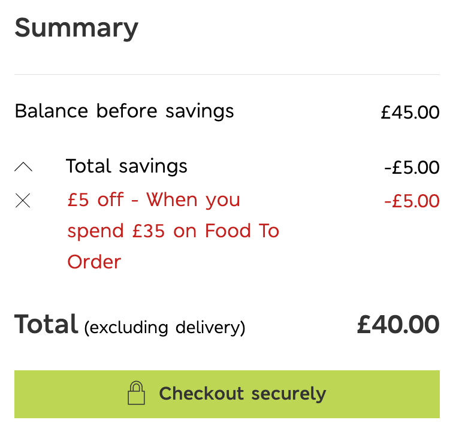Screen dimensions: 459x429
Task: Toggle the Total savings row label
Action: (x=126, y=166)
